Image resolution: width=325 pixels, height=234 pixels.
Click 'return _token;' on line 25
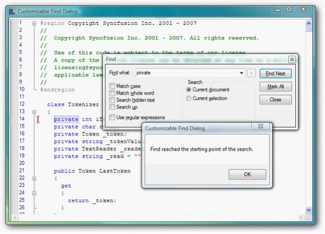click(92, 201)
